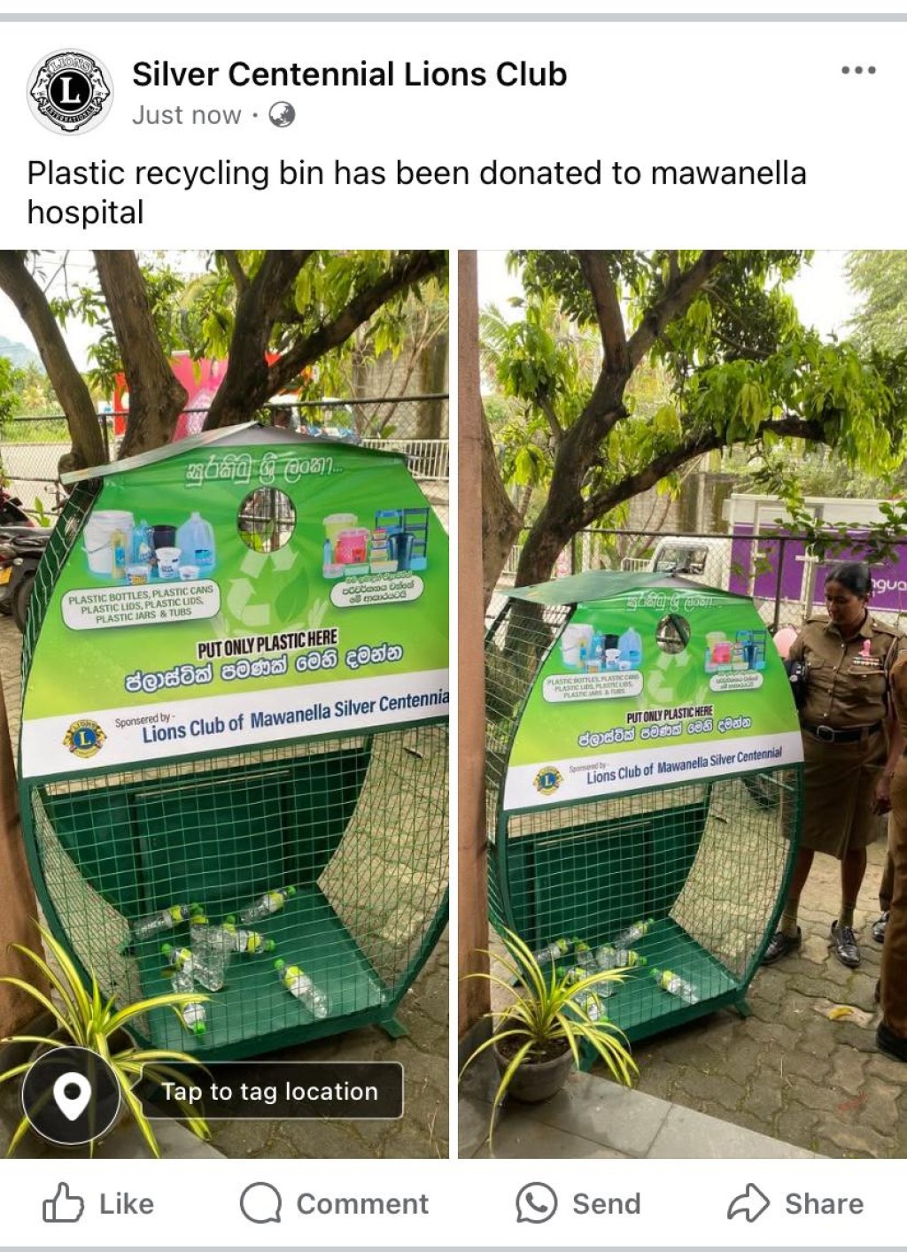The width and height of the screenshot is (907, 1252).
Task: Open the three-dot post options menu
Action: (x=858, y=70)
